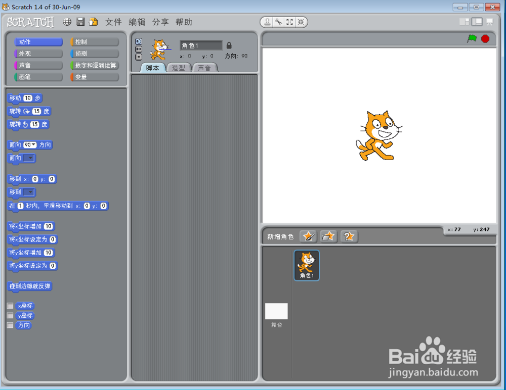Click the 将x坐标增加 10 block

[x=31, y=226]
